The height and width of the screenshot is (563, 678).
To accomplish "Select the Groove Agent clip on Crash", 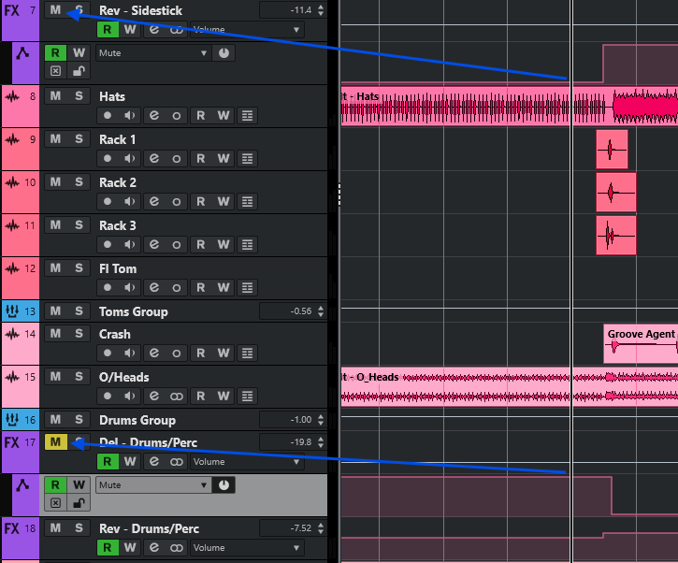I will 641,345.
